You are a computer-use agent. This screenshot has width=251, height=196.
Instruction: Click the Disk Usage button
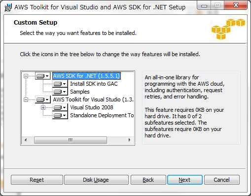point(96,180)
